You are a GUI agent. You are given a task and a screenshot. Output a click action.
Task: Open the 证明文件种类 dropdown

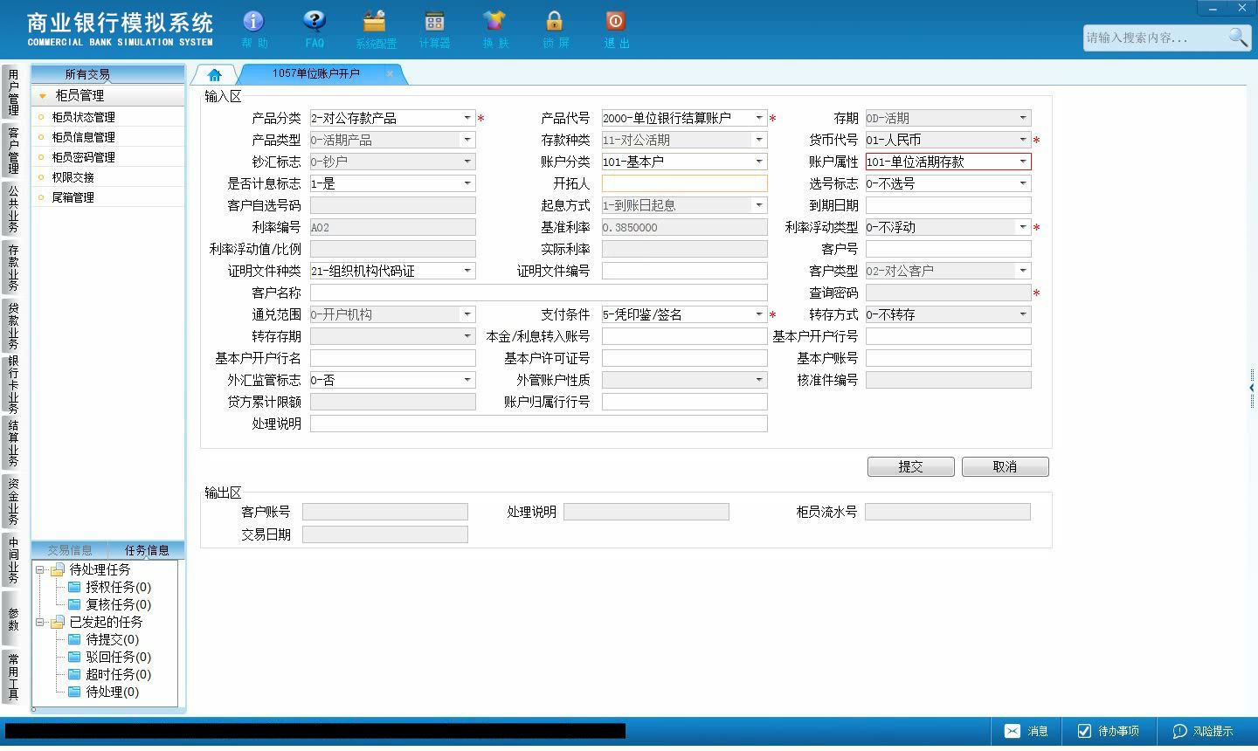coord(467,271)
